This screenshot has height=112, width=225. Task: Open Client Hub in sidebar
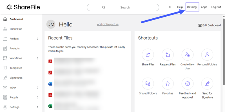coord(16,29)
